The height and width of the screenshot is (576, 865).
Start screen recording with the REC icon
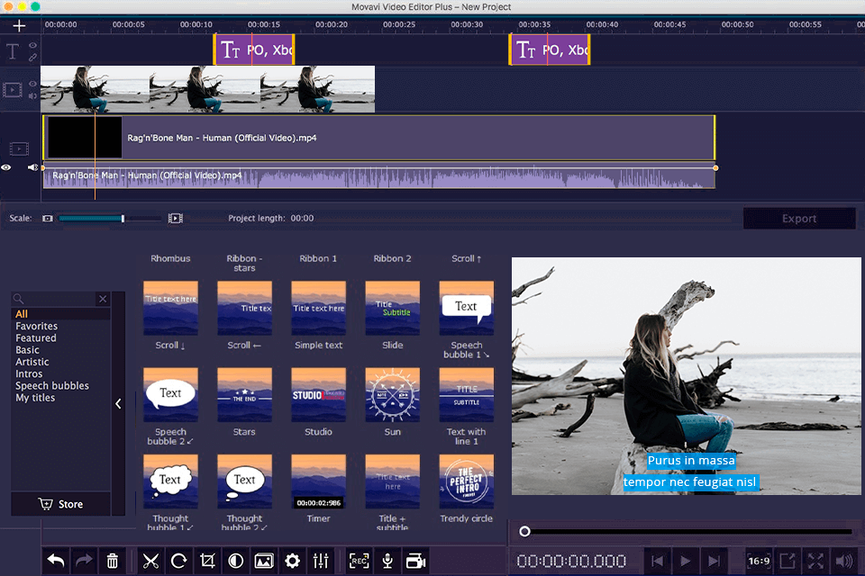tap(360, 561)
